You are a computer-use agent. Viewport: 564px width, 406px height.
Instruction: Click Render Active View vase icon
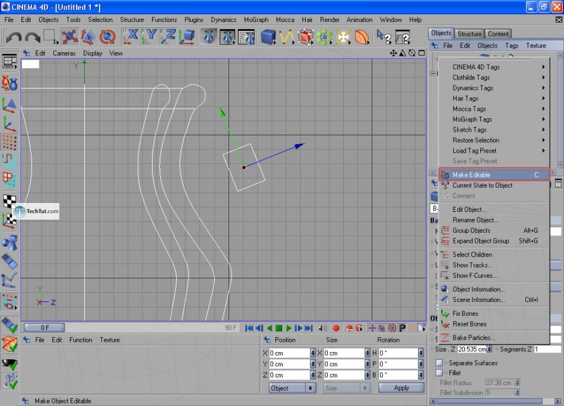tap(208, 37)
